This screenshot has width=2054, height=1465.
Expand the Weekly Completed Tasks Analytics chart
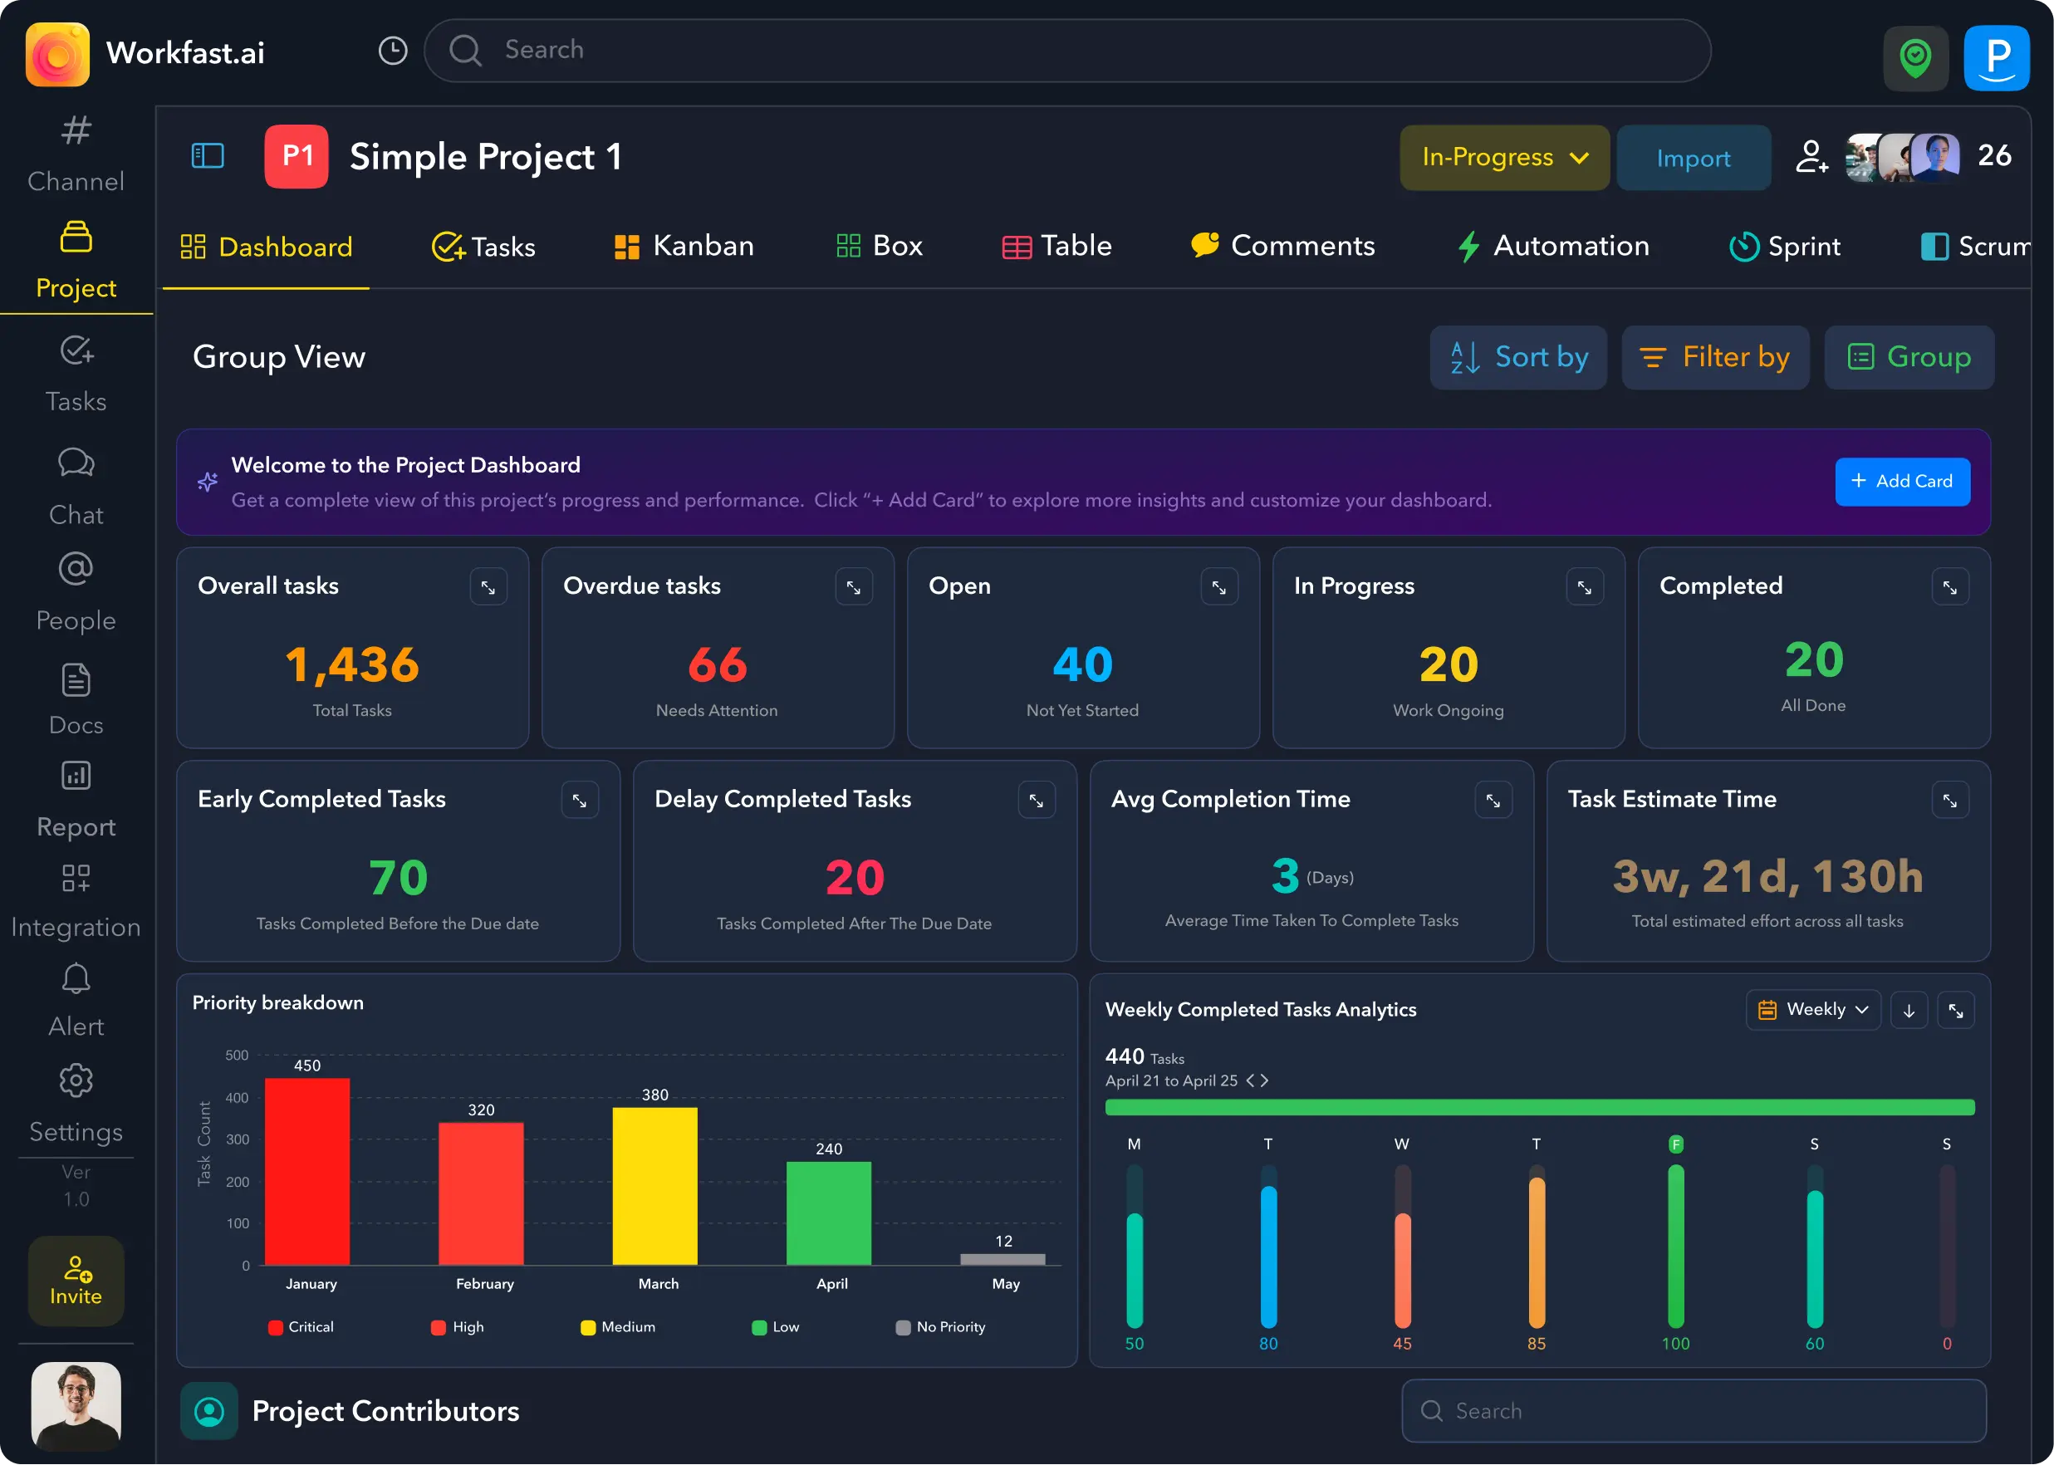click(1956, 1011)
